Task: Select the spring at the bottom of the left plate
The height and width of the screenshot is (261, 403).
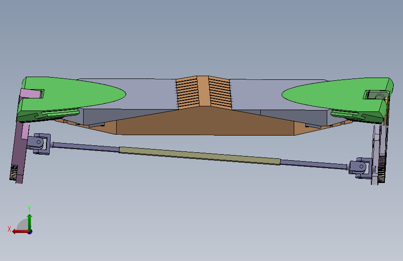Action: click(x=13, y=173)
